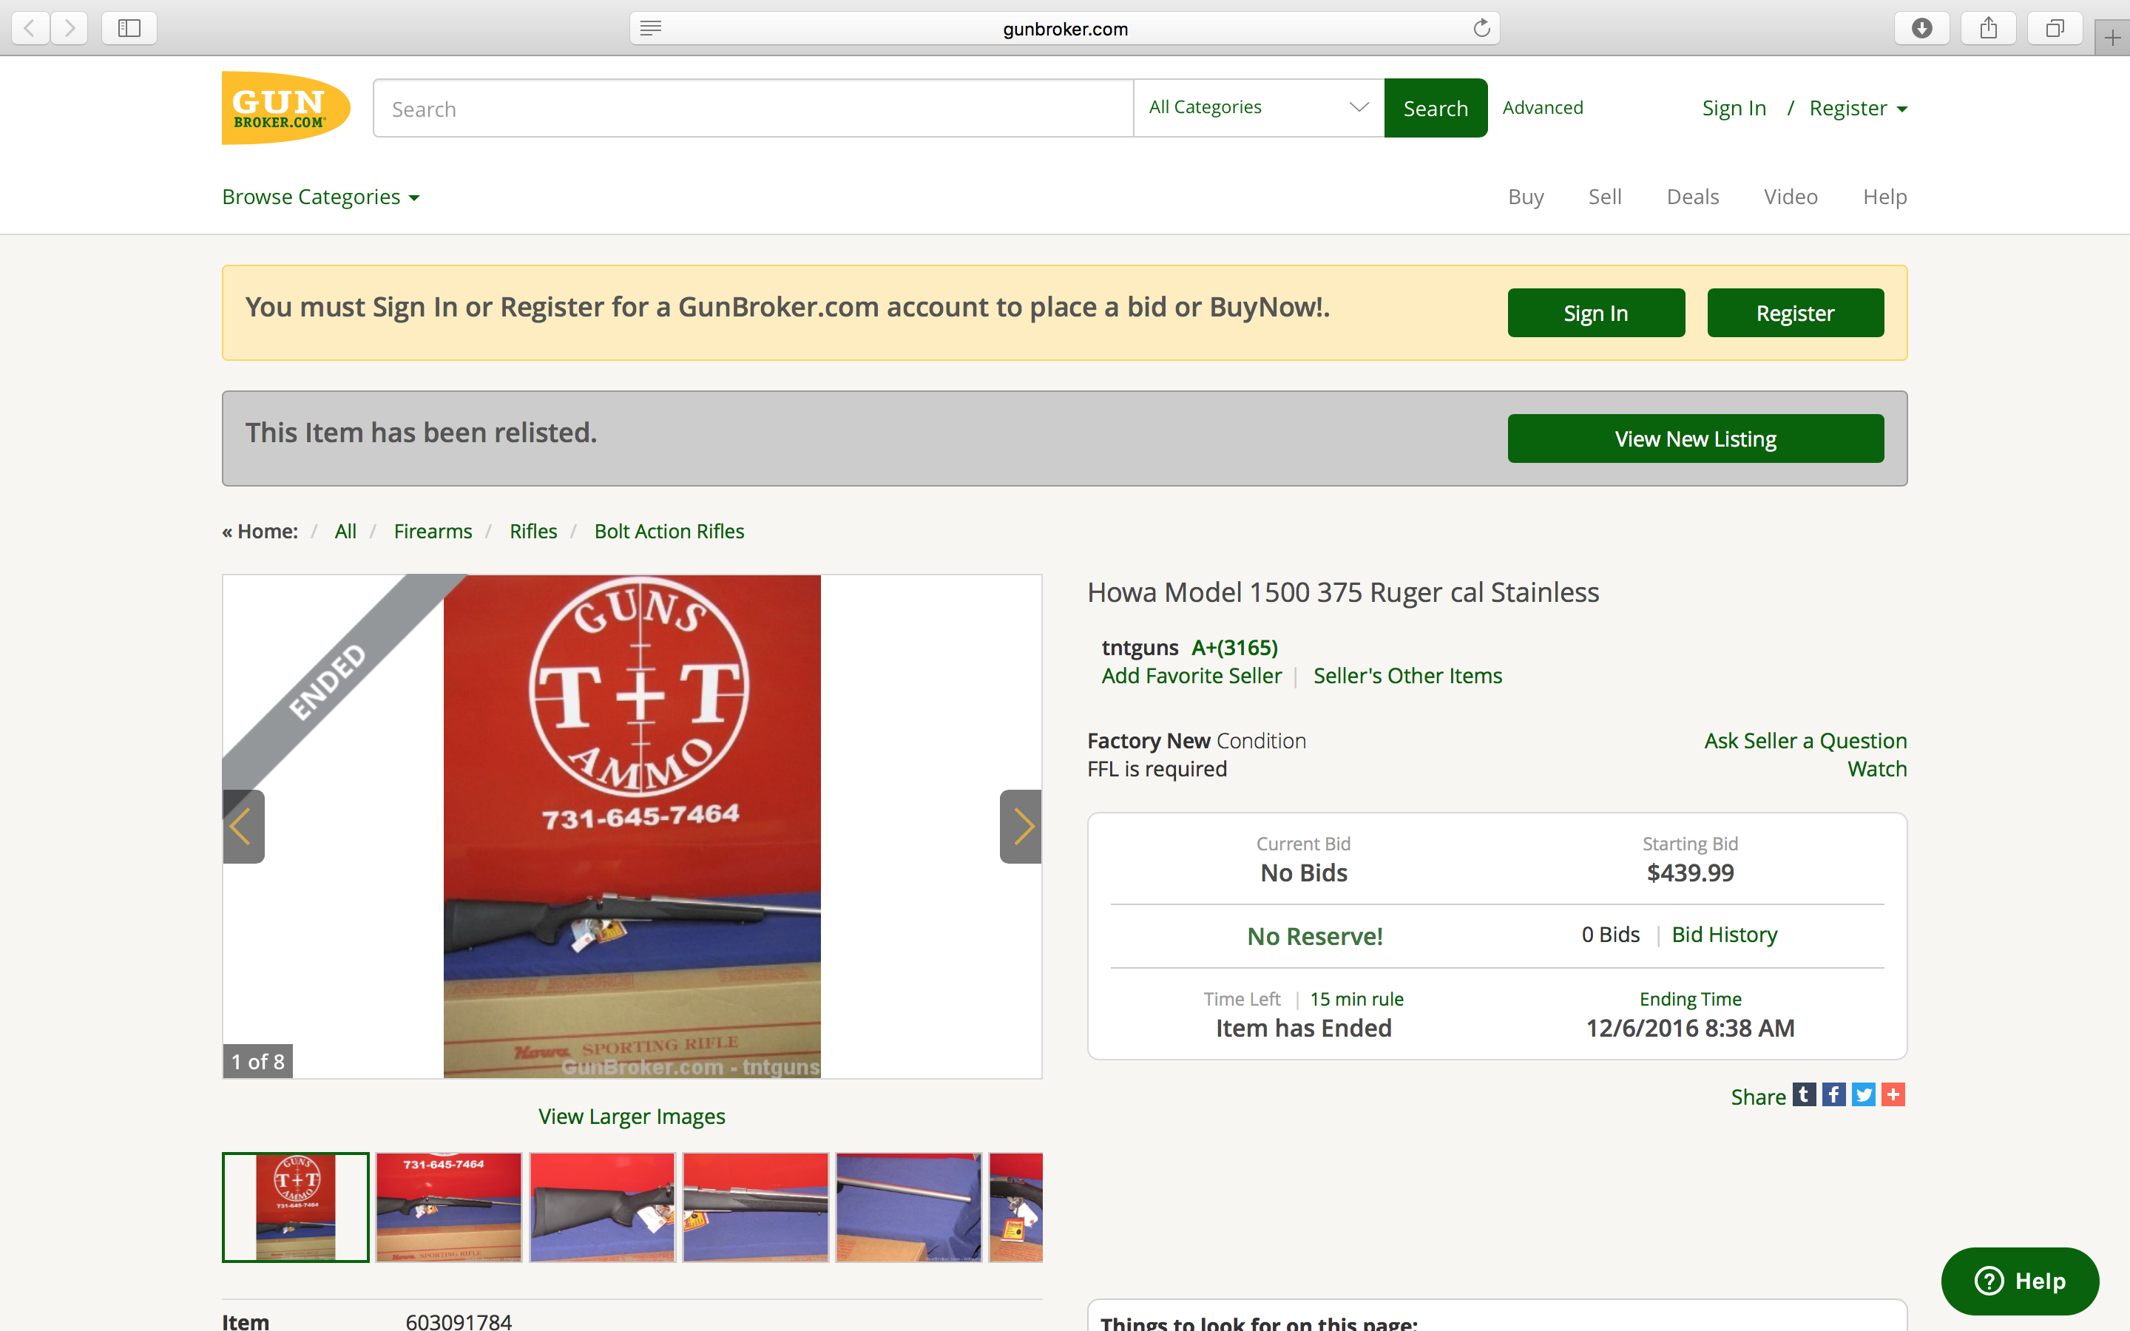This screenshot has width=2130, height=1331.
Task: Select sixth partially visible thumbnail
Action: click(x=1015, y=1207)
